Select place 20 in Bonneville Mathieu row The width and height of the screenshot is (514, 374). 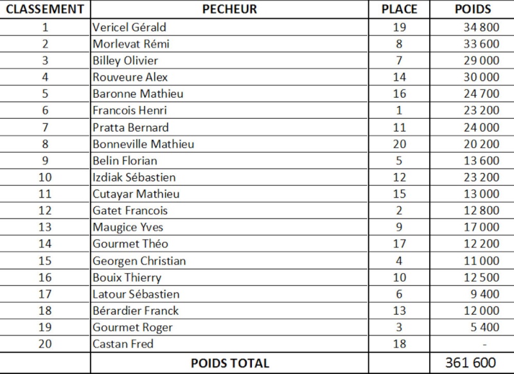click(399, 144)
